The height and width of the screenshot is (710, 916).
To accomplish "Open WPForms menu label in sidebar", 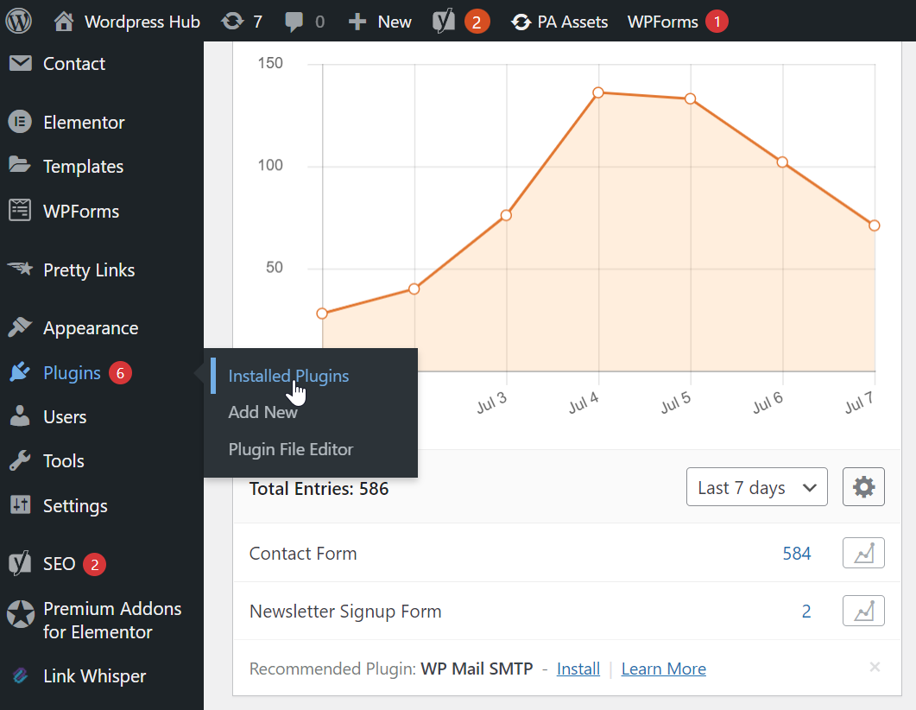I will pos(81,211).
